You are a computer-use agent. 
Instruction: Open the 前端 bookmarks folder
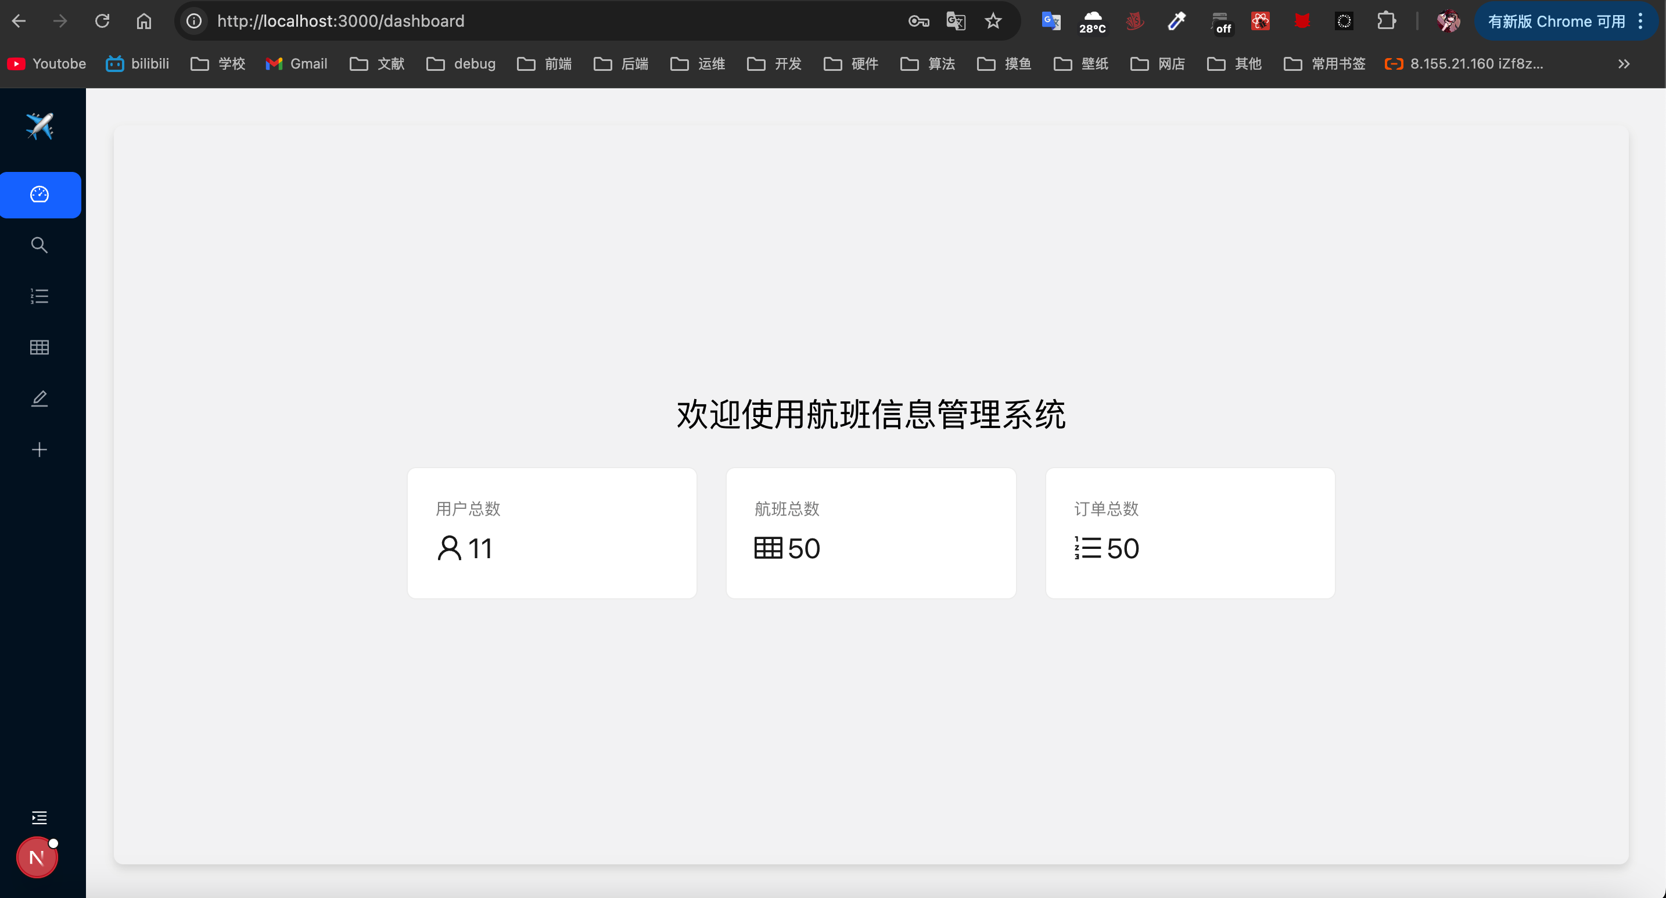pos(544,63)
